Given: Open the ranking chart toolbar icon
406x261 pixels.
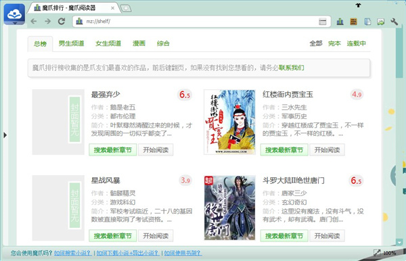Looking at the screenshot, I should click(x=340, y=22).
